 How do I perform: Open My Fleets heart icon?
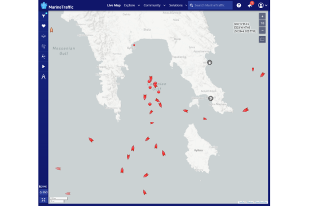43,26
